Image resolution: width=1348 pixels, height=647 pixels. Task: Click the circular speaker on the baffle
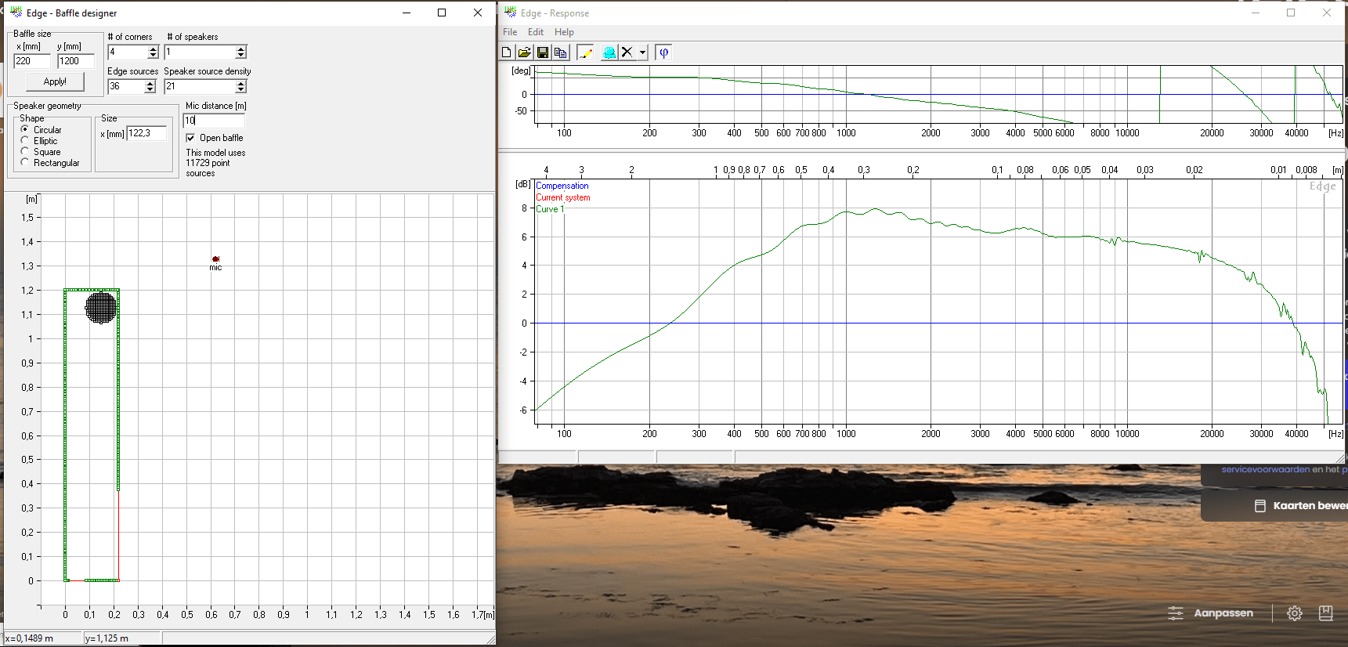coord(101,307)
